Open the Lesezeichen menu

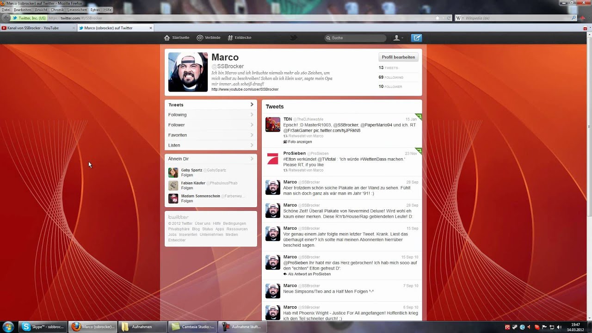(x=77, y=10)
